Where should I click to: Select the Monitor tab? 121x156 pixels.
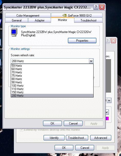[x=63, y=20]
